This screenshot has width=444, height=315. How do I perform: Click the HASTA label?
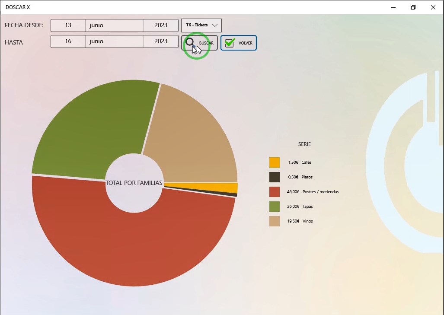point(13,42)
